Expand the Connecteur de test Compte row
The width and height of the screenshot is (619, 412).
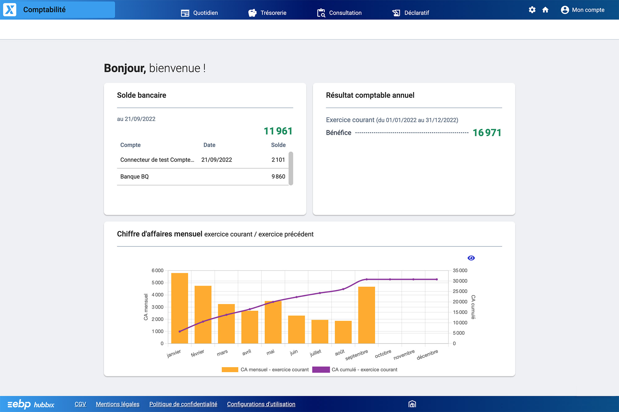coord(157,160)
